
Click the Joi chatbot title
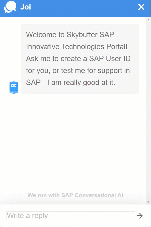coord(26,7)
